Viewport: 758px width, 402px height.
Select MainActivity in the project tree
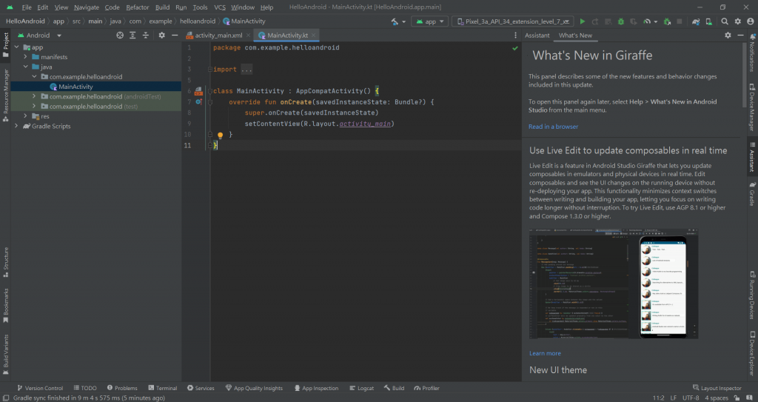tap(76, 87)
